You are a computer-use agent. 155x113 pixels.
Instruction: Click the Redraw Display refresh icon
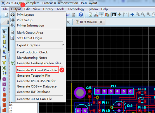(x=90, y=15)
